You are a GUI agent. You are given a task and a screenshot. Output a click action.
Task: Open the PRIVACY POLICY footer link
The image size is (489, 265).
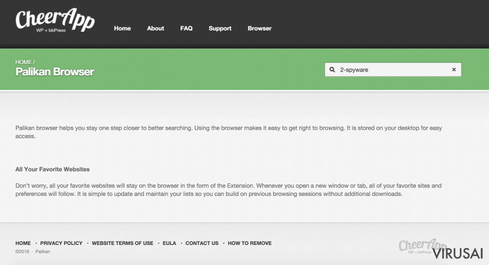pyautogui.click(x=61, y=243)
